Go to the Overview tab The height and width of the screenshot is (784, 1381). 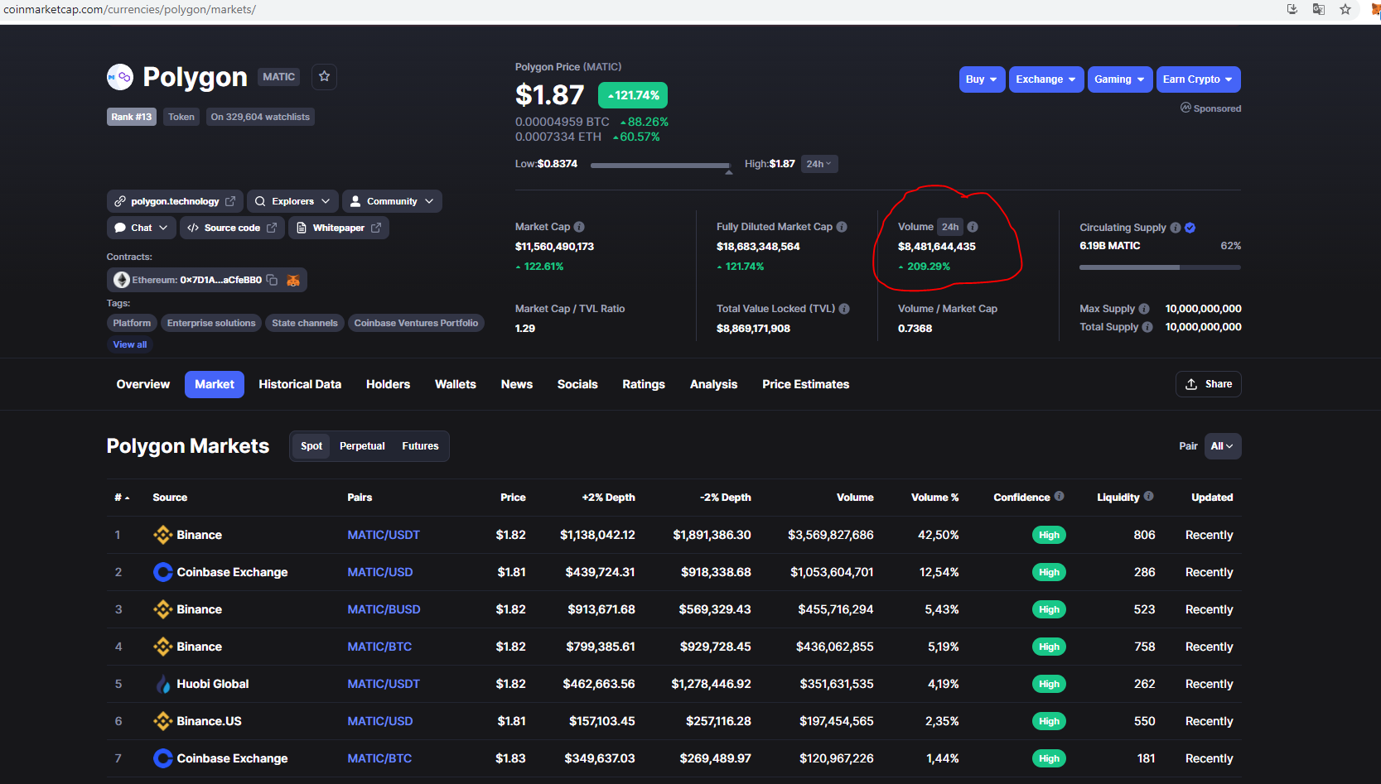tap(143, 384)
